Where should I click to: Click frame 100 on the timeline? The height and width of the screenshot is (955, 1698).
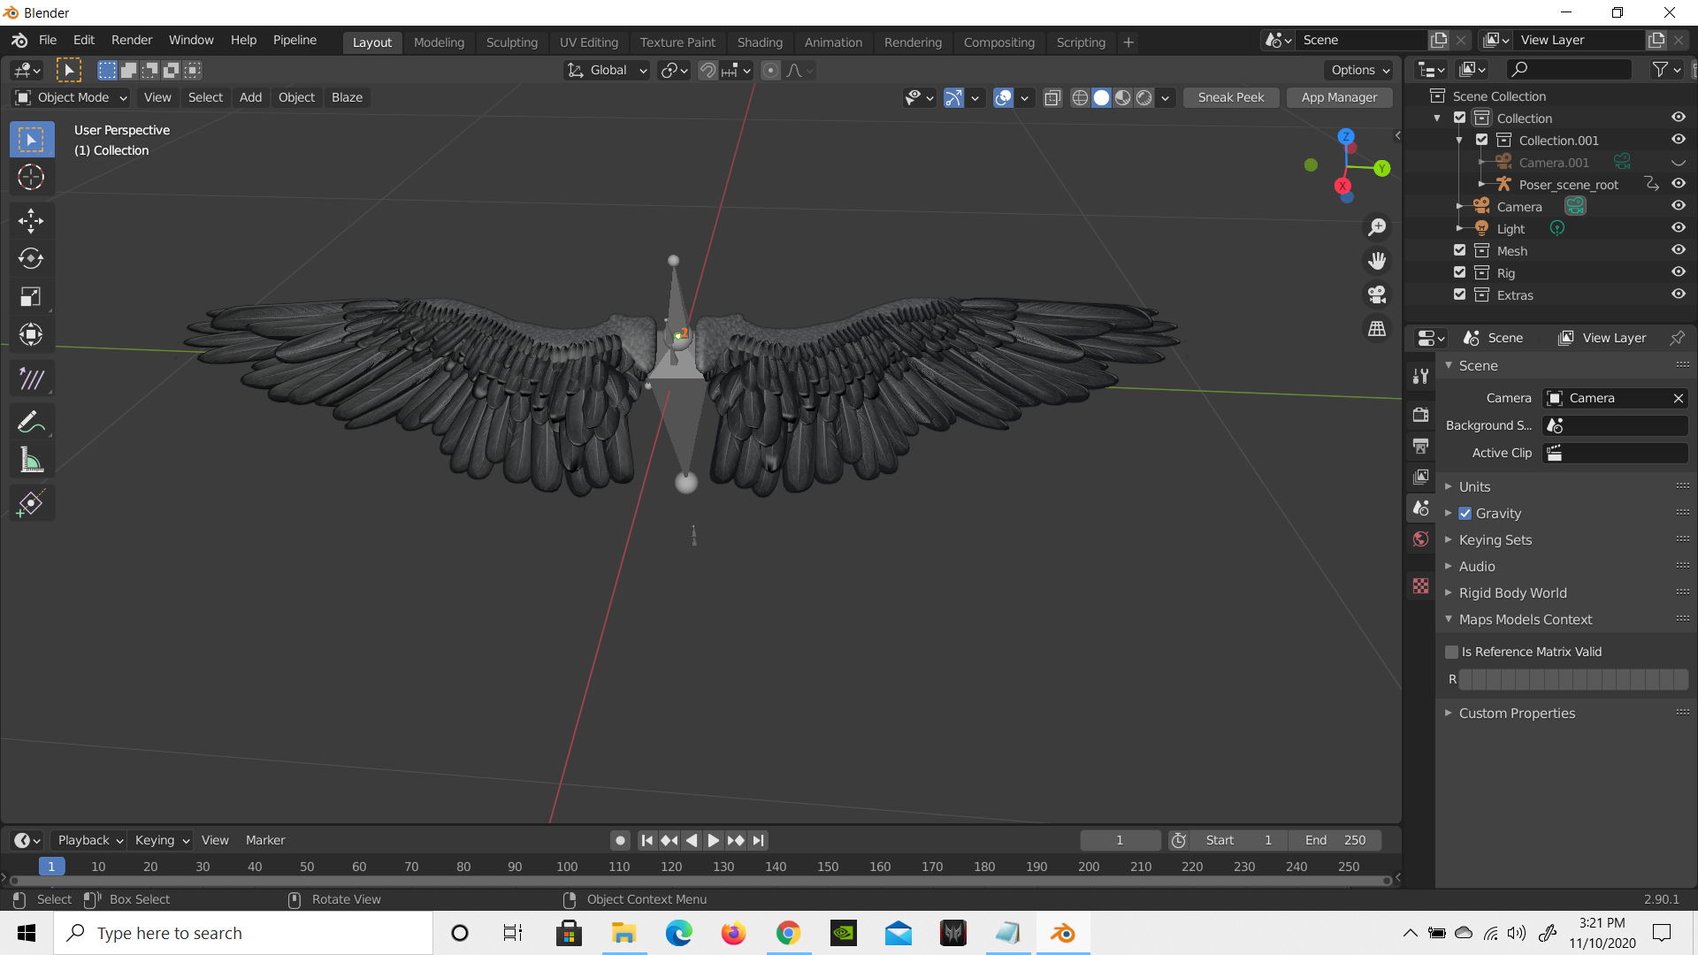pyautogui.click(x=567, y=867)
